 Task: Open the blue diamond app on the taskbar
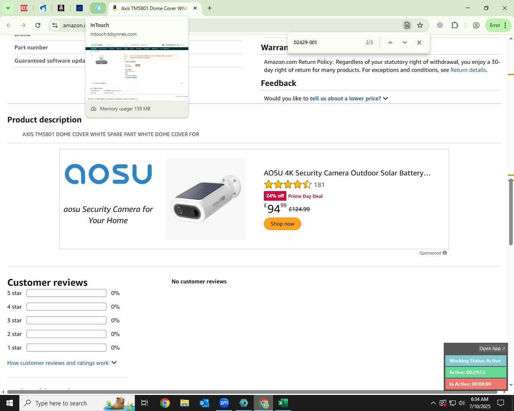244,403
